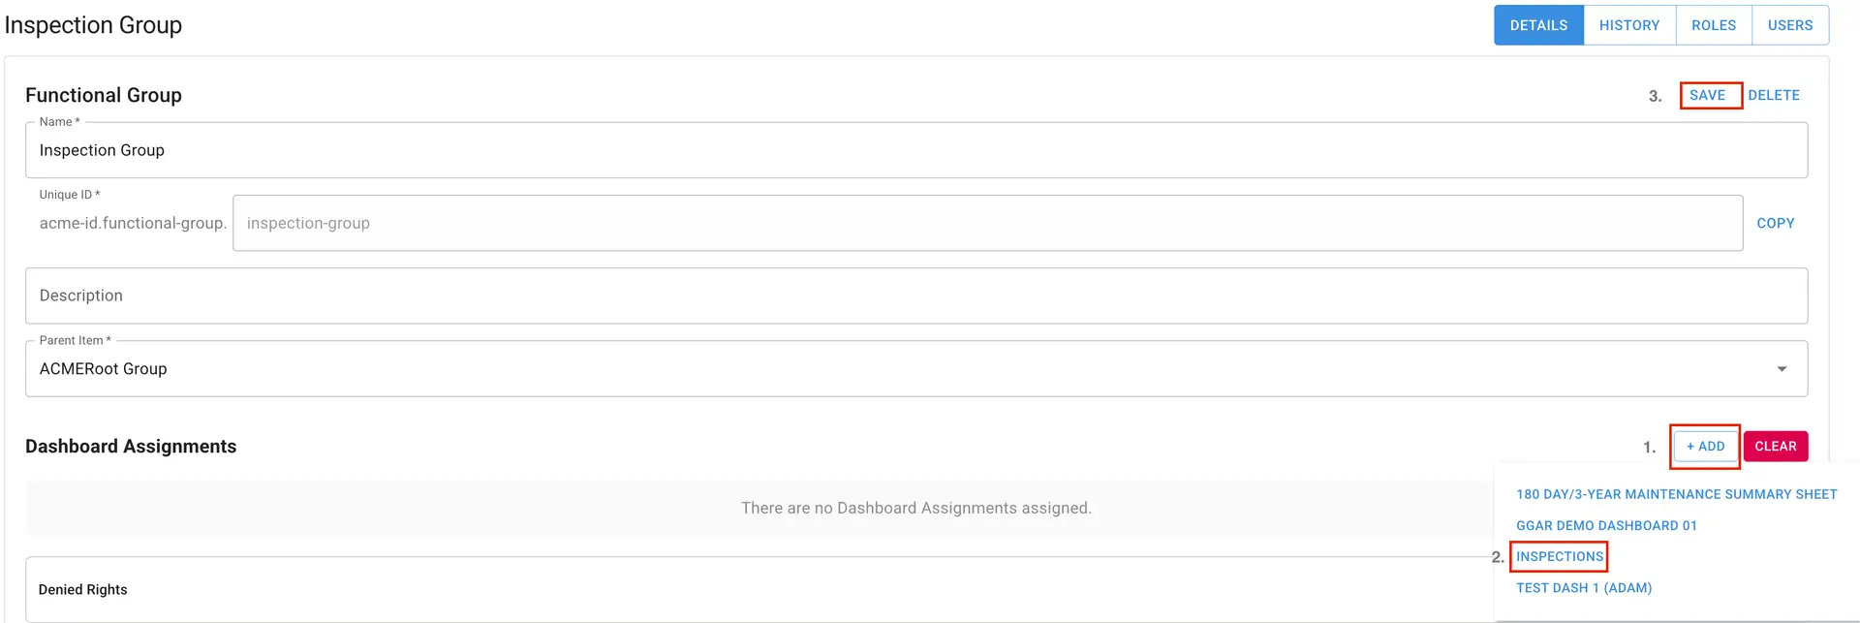Open the DETAILS tab
Image resolution: width=1860 pixels, height=623 pixels.
1537,25
